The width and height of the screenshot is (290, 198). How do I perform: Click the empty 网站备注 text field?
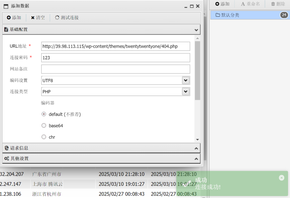(x=116, y=69)
